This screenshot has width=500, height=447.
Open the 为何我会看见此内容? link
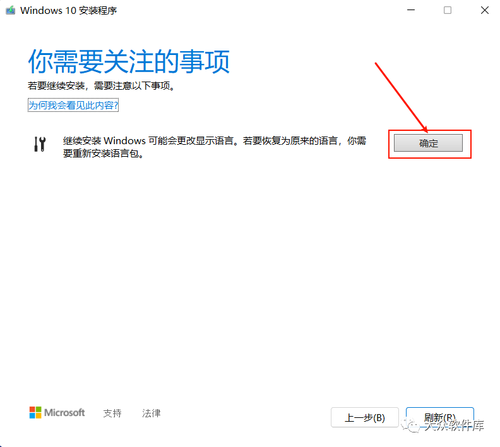(x=73, y=105)
